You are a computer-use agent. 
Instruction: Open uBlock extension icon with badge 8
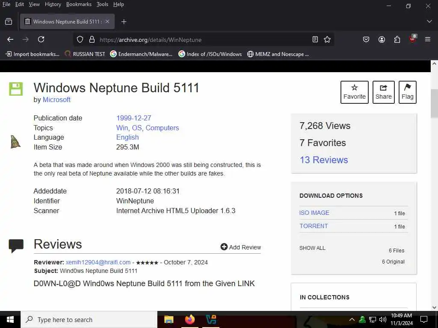pyautogui.click(x=413, y=39)
